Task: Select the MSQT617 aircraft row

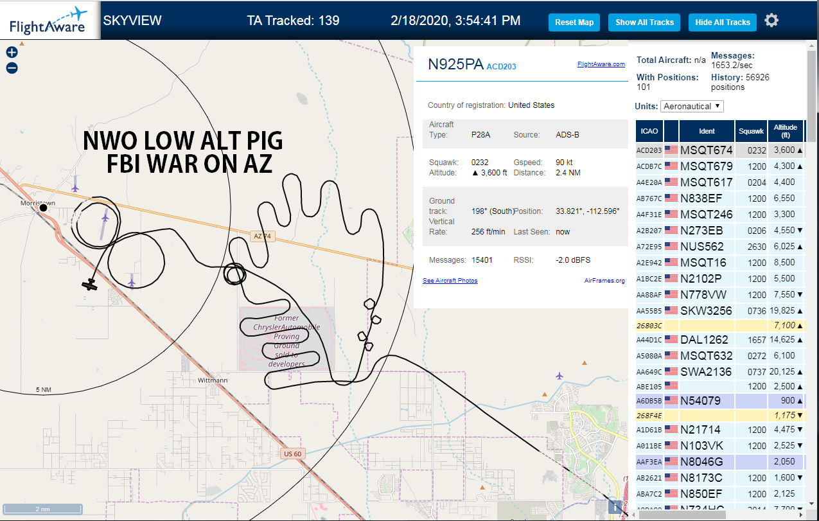Action: point(720,182)
